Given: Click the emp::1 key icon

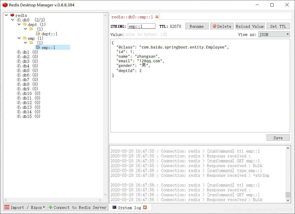Looking at the screenshot, I should [x=38, y=47].
